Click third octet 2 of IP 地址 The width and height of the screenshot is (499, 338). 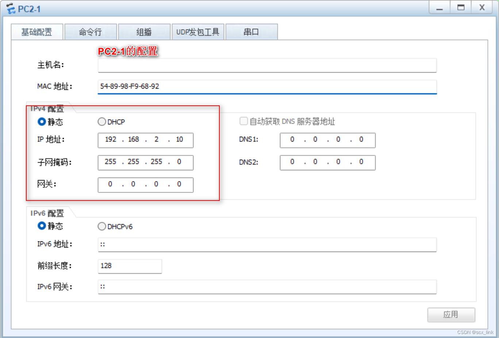pyautogui.click(x=157, y=140)
